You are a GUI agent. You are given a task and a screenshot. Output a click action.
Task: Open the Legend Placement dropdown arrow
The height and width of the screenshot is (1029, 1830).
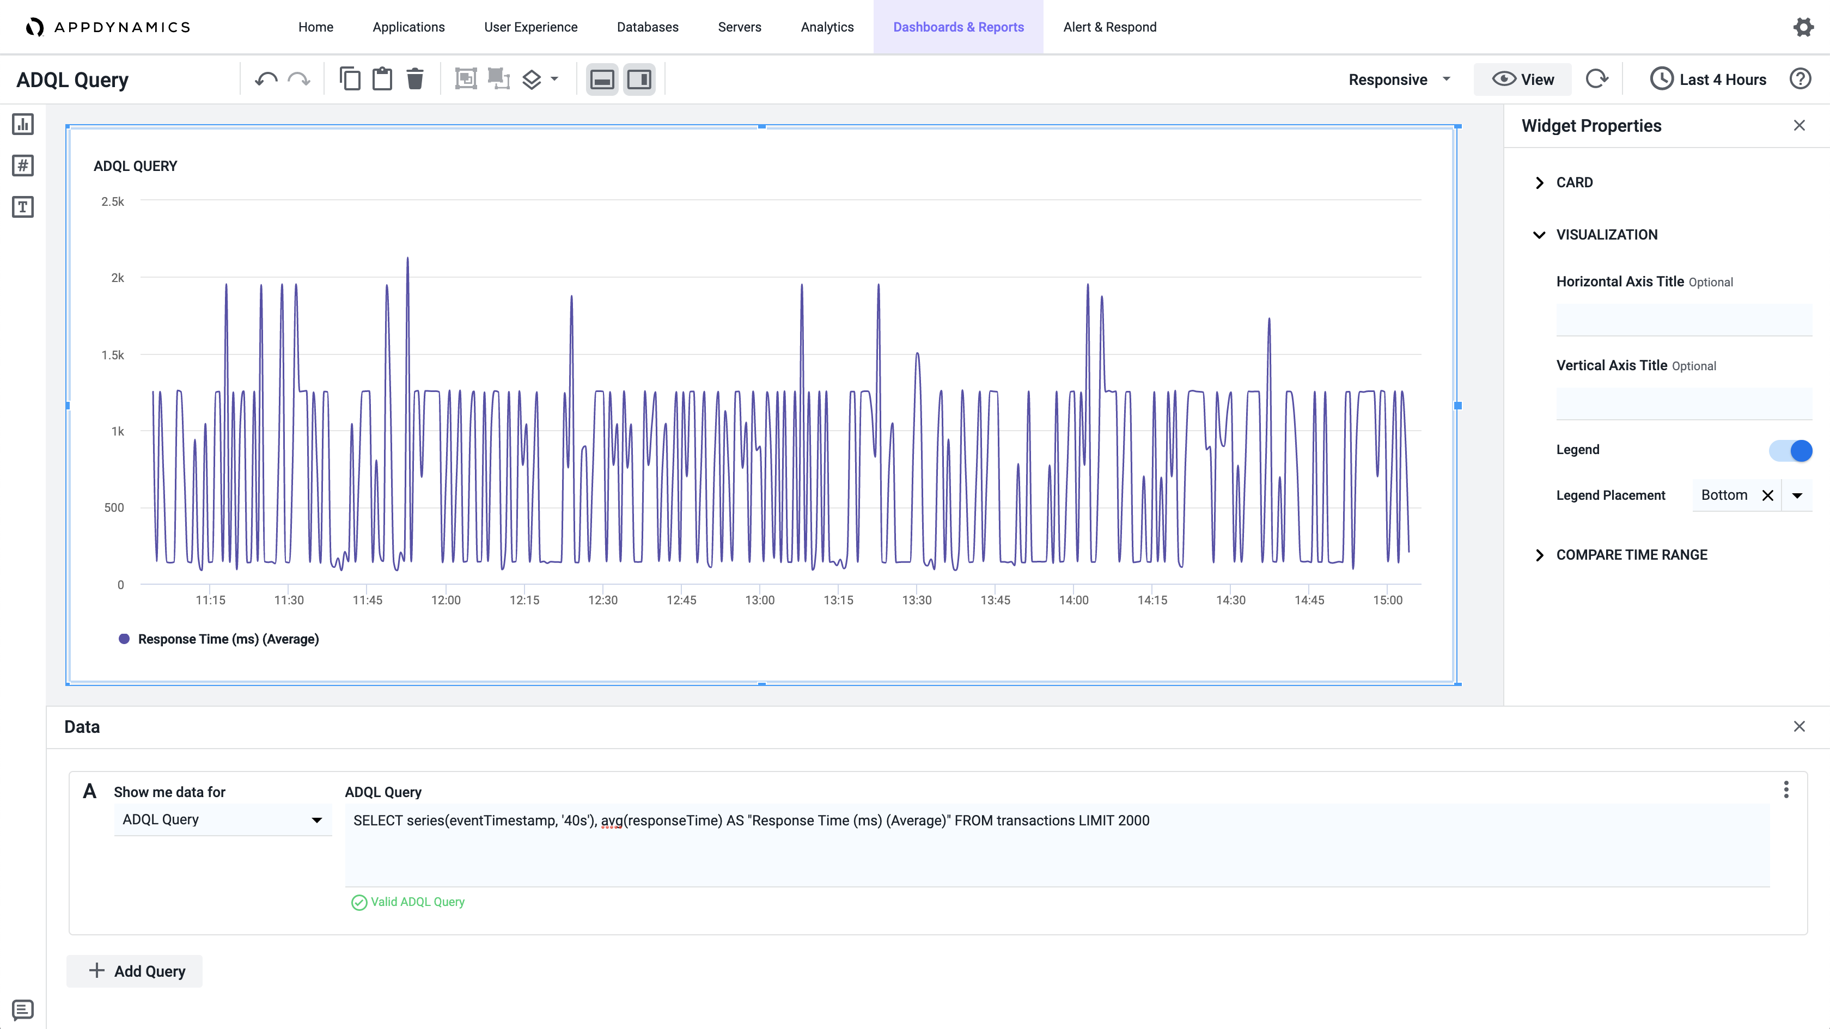[1797, 495]
